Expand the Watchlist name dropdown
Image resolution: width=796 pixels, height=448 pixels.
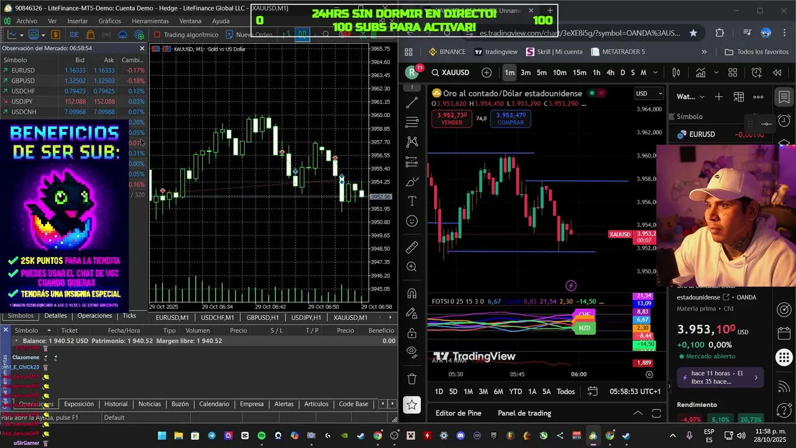tap(702, 97)
